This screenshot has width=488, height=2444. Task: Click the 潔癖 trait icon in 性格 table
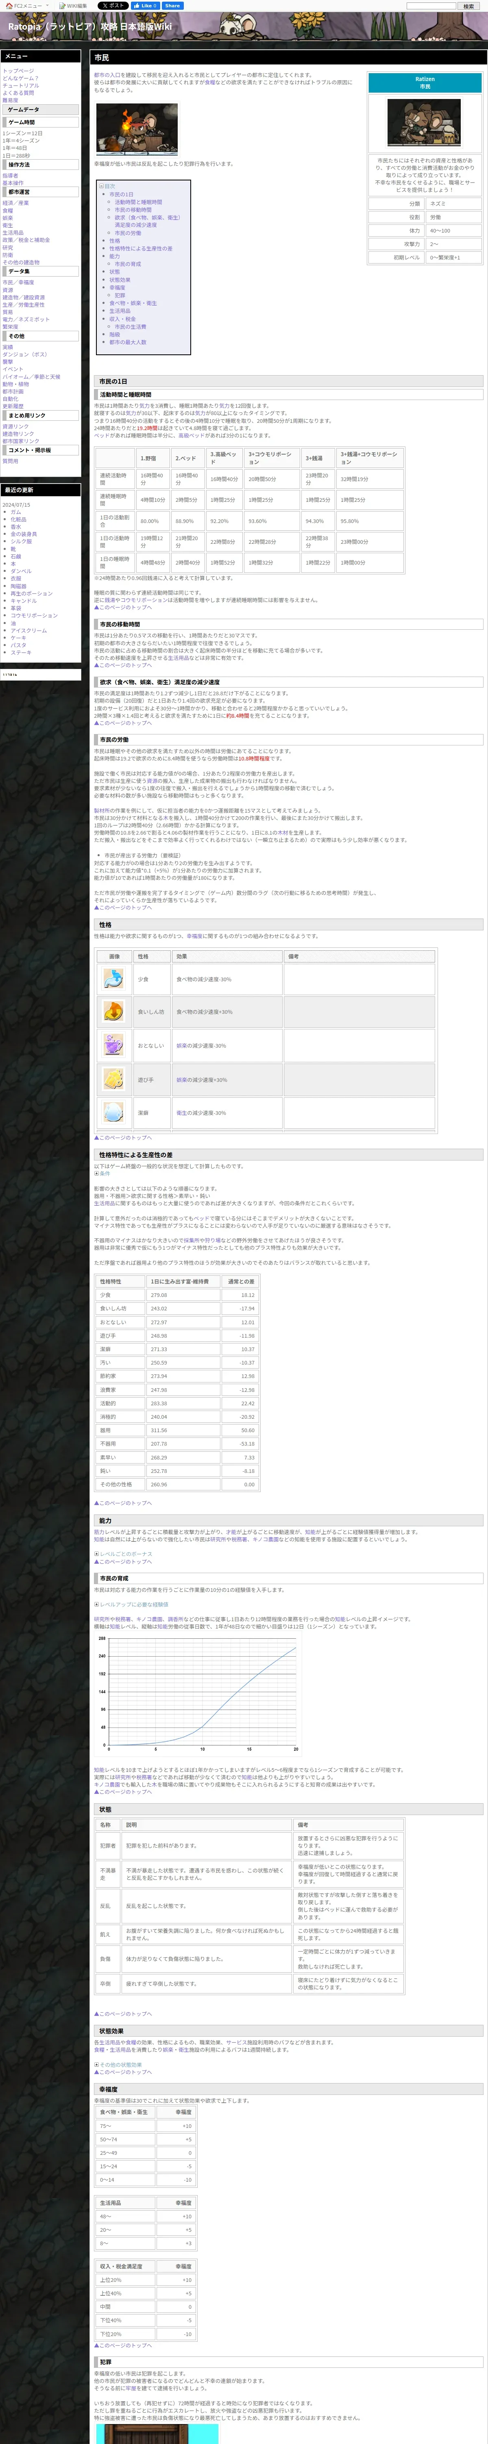point(114,1112)
